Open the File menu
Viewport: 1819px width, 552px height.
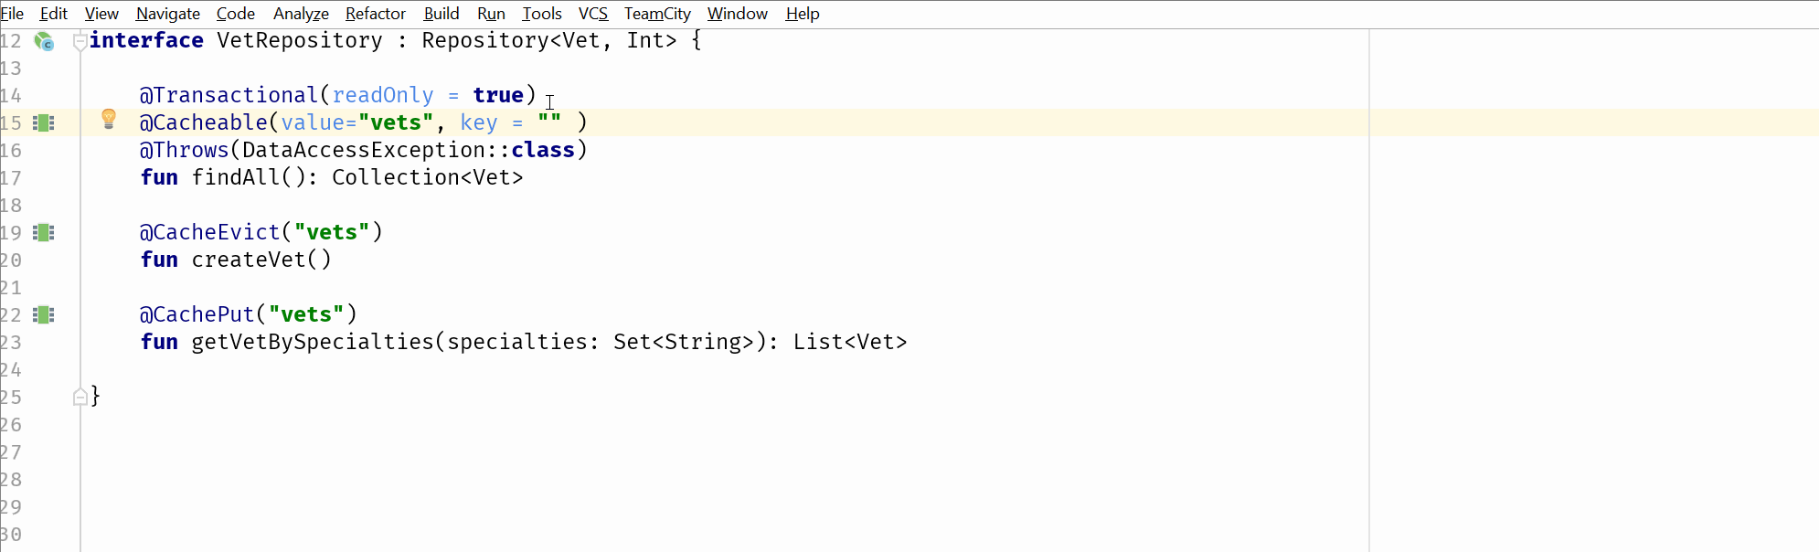coord(12,14)
